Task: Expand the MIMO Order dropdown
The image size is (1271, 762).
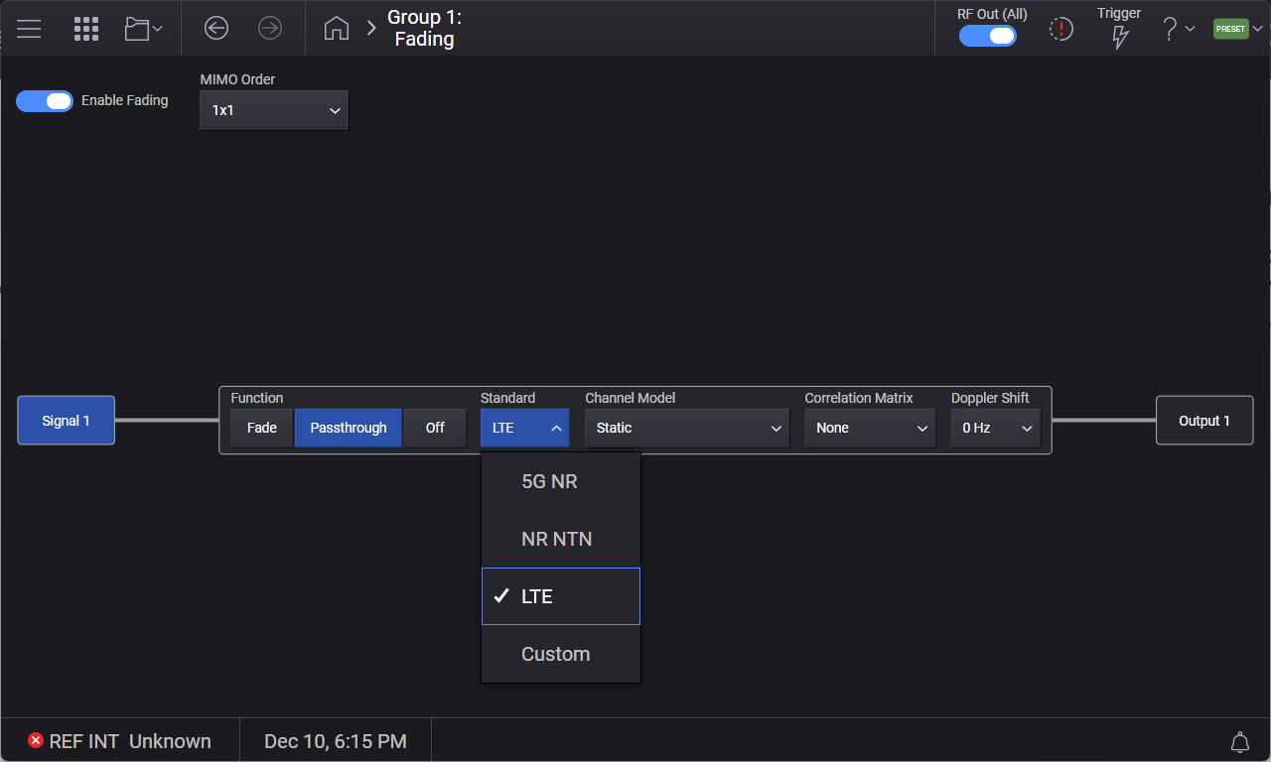Action: click(x=274, y=110)
